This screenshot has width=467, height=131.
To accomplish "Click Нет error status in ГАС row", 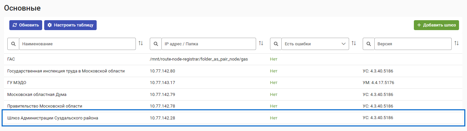I will coord(274,59).
